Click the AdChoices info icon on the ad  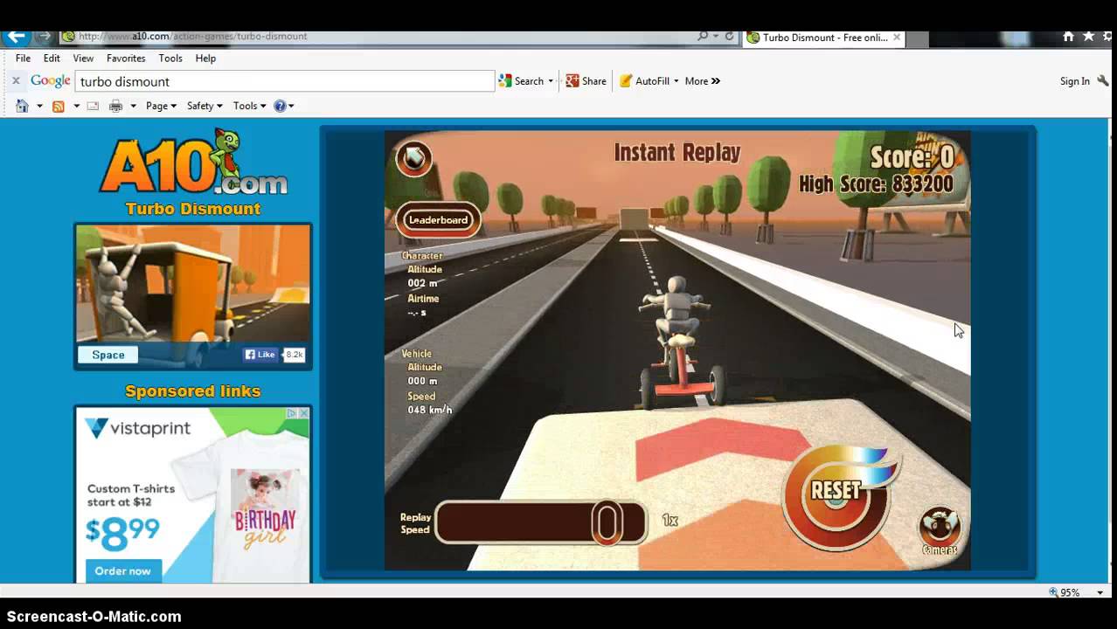click(294, 413)
